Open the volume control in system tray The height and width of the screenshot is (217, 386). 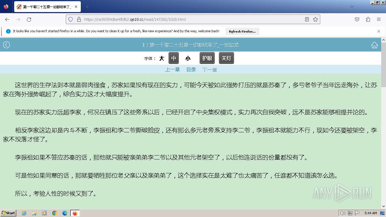343,213
